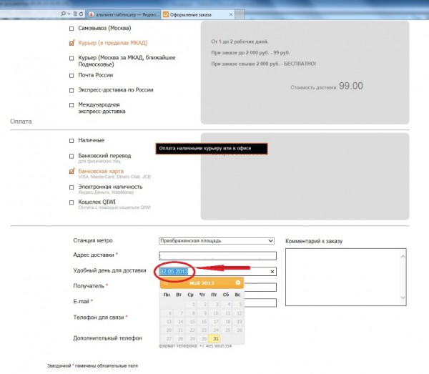Click the comment box scroll up arrow
429x374 pixels.
(x=403, y=256)
